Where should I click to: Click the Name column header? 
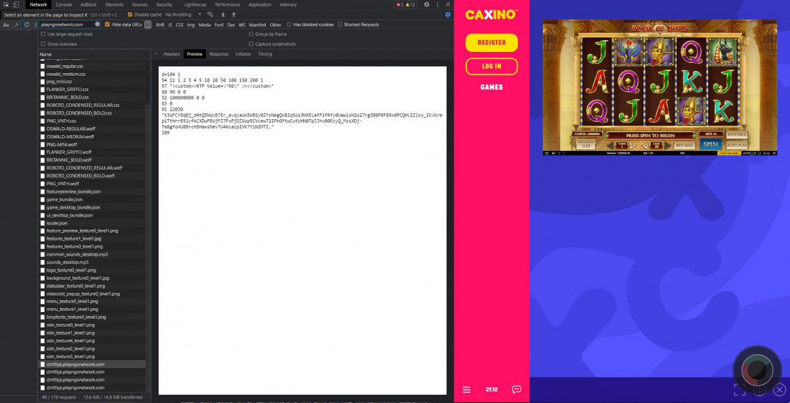(x=45, y=54)
